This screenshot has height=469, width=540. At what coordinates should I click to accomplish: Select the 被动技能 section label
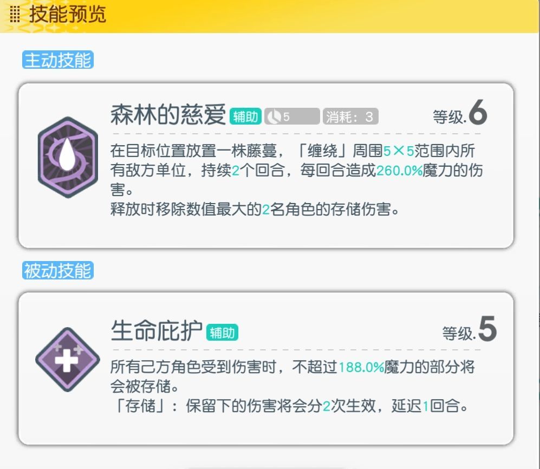pos(57,270)
